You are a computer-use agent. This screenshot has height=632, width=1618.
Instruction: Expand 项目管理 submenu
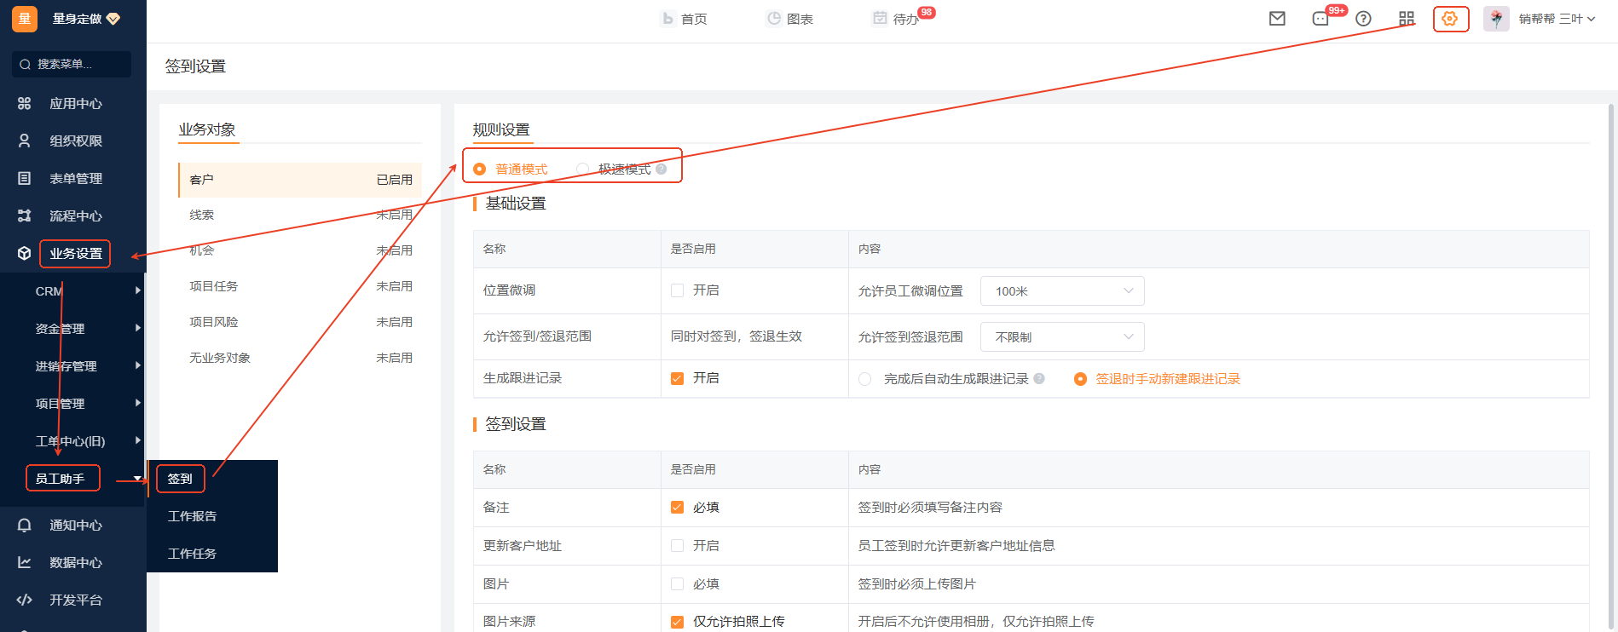pos(137,403)
